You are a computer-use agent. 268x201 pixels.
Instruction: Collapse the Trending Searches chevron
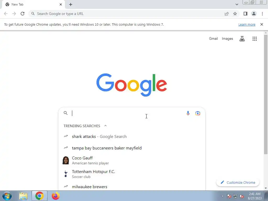click(x=105, y=126)
